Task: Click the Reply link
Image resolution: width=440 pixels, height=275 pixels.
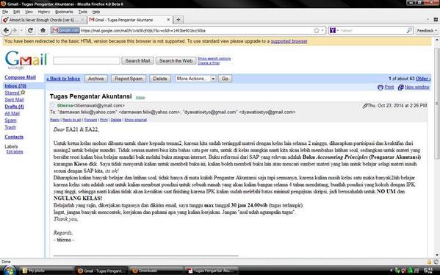Action: 54,120
